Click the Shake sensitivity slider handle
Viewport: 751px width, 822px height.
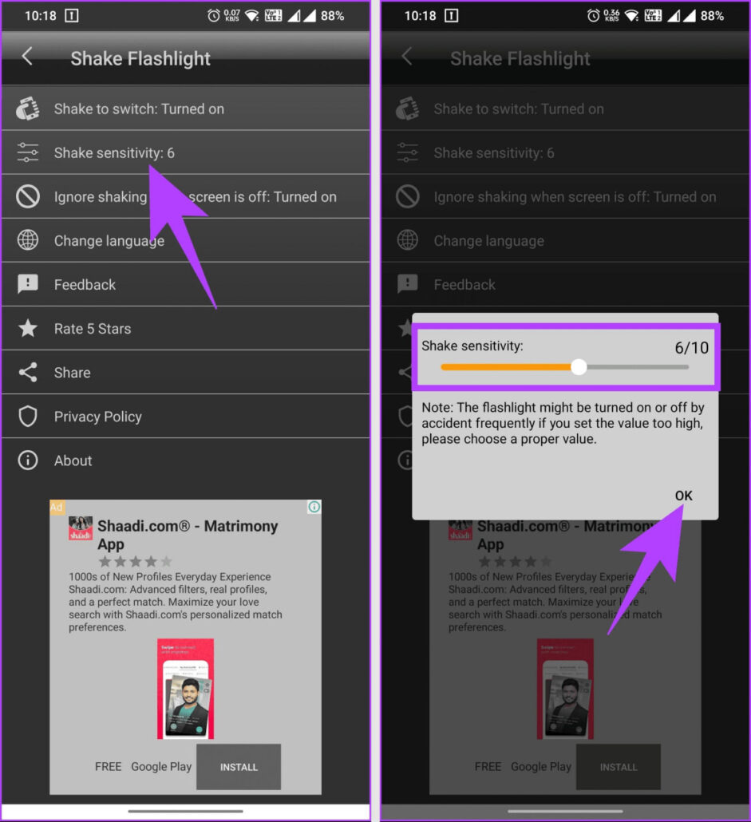tap(579, 367)
